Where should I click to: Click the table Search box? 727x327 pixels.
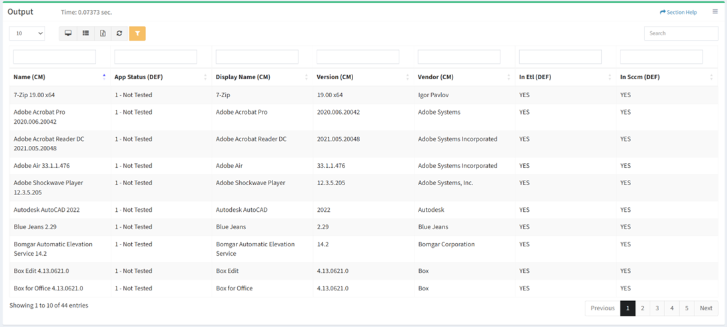pyautogui.click(x=681, y=33)
